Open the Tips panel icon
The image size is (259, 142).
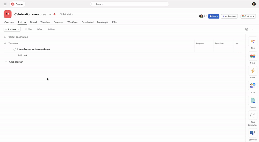(253, 41)
